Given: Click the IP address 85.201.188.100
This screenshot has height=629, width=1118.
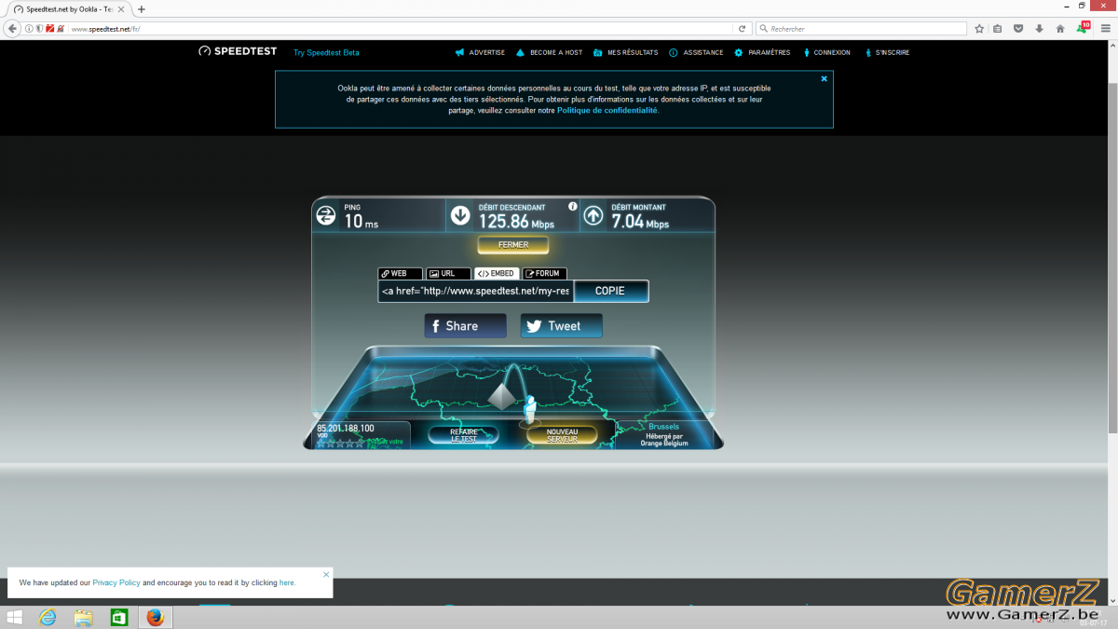Looking at the screenshot, I should [346, 428].
